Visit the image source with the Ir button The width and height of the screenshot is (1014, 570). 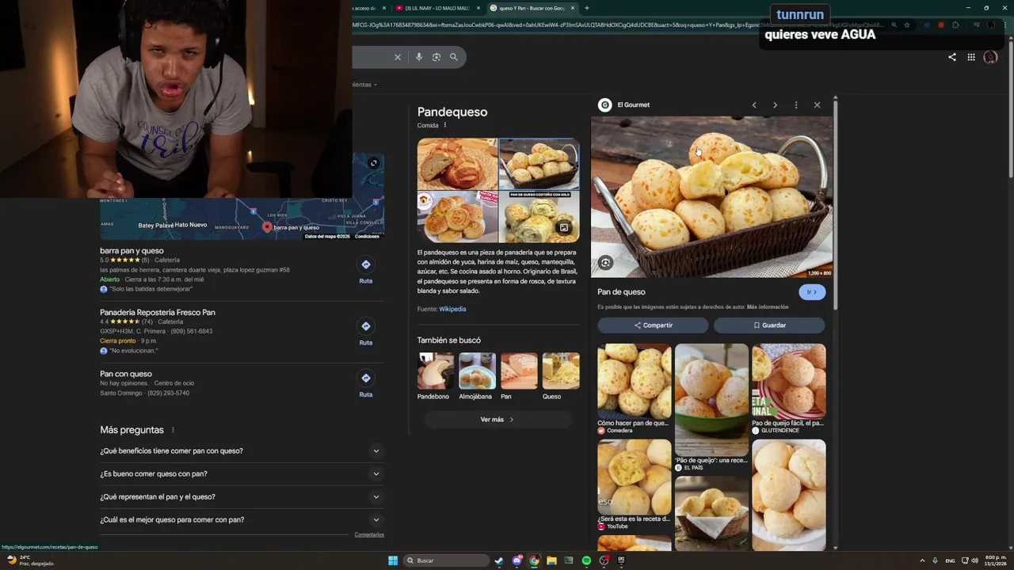pyautogui.click(x=812, y=292)
